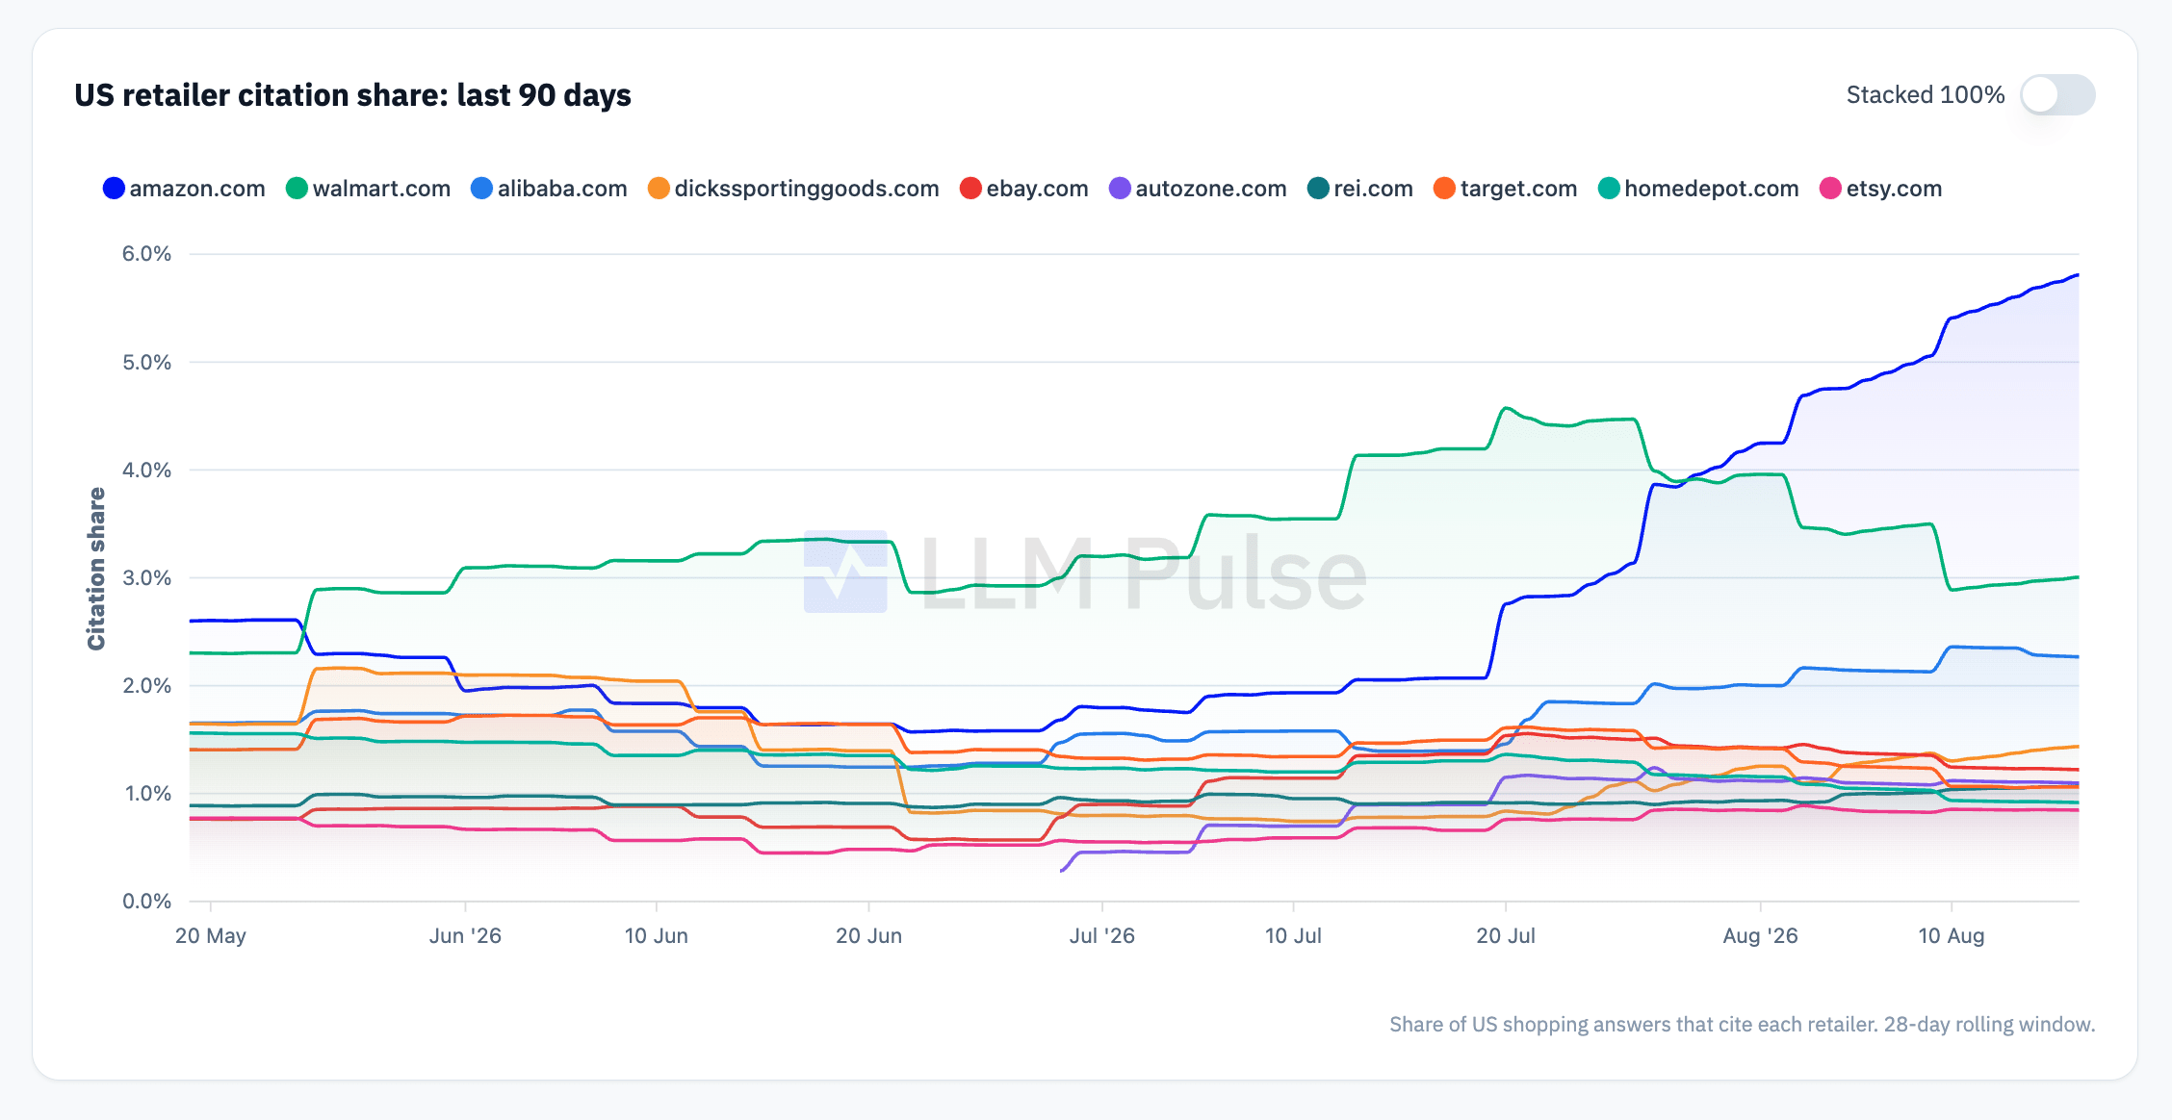Screen dimensions: 2172x1120
Task: Click the 0.0% y-axis label
Action: click(146, 902)
